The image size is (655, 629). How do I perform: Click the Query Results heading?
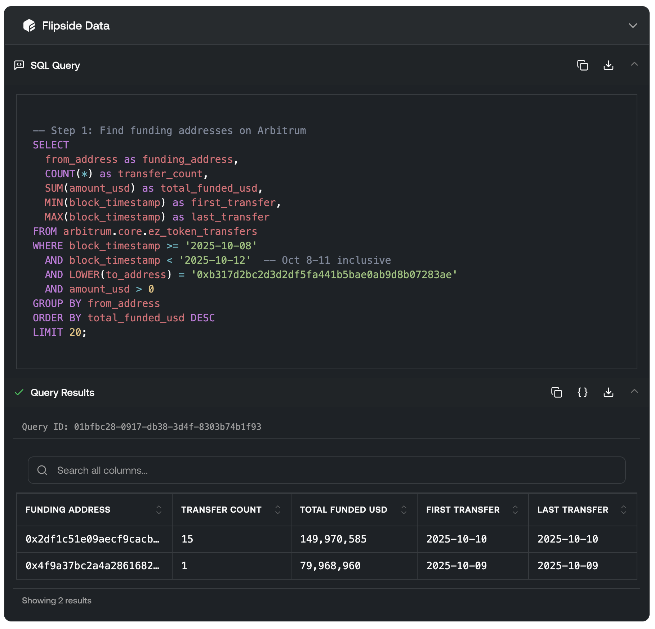point(62,392)
